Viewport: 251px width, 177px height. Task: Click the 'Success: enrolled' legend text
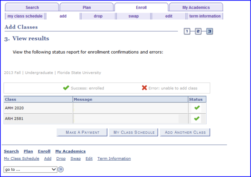coord(87,88)
